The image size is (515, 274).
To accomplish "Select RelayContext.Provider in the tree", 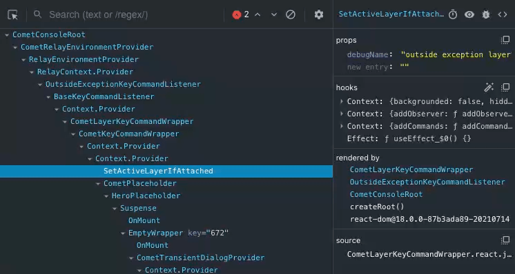I will 85,72.
